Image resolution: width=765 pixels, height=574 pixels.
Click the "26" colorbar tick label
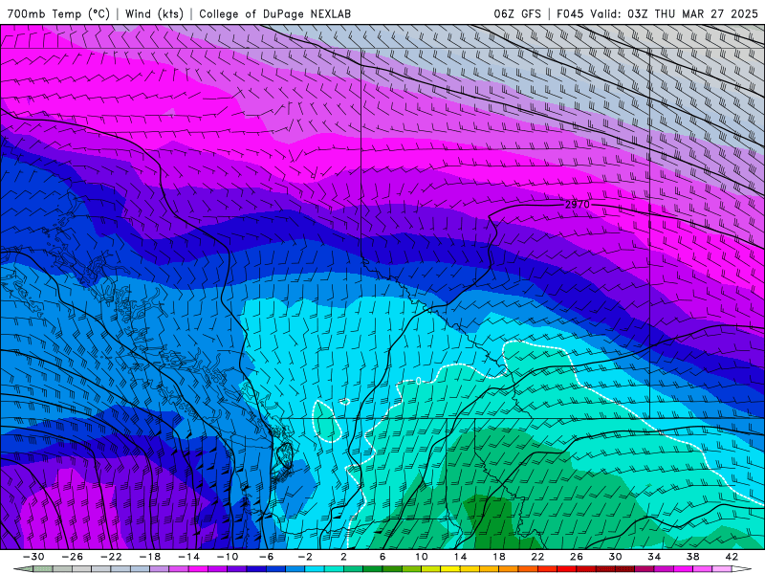(x=577, y=557)
